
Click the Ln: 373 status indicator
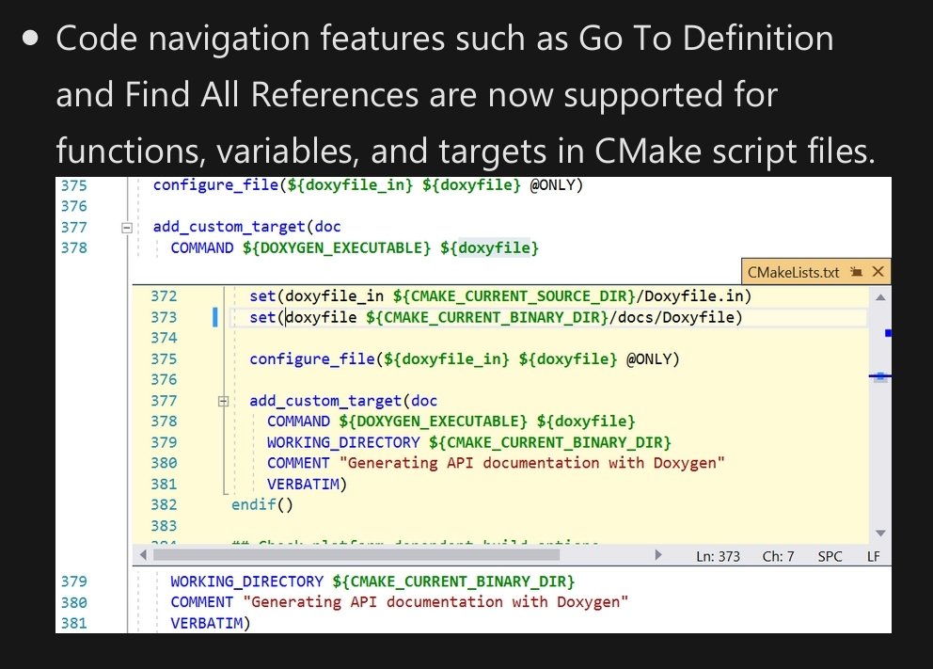pos(719,556)
